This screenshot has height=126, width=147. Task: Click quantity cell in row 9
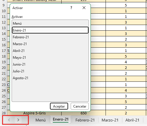tap(126, 5)
